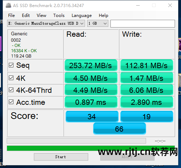Image resolution: width=181 pixels, height=168 pixels.
Task: Open the Help menu
Action: (103, 16)
